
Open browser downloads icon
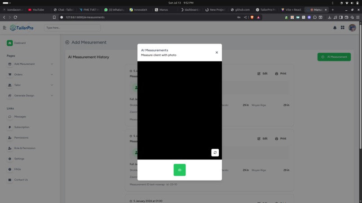pyautogui.click(x=330, y=17)
